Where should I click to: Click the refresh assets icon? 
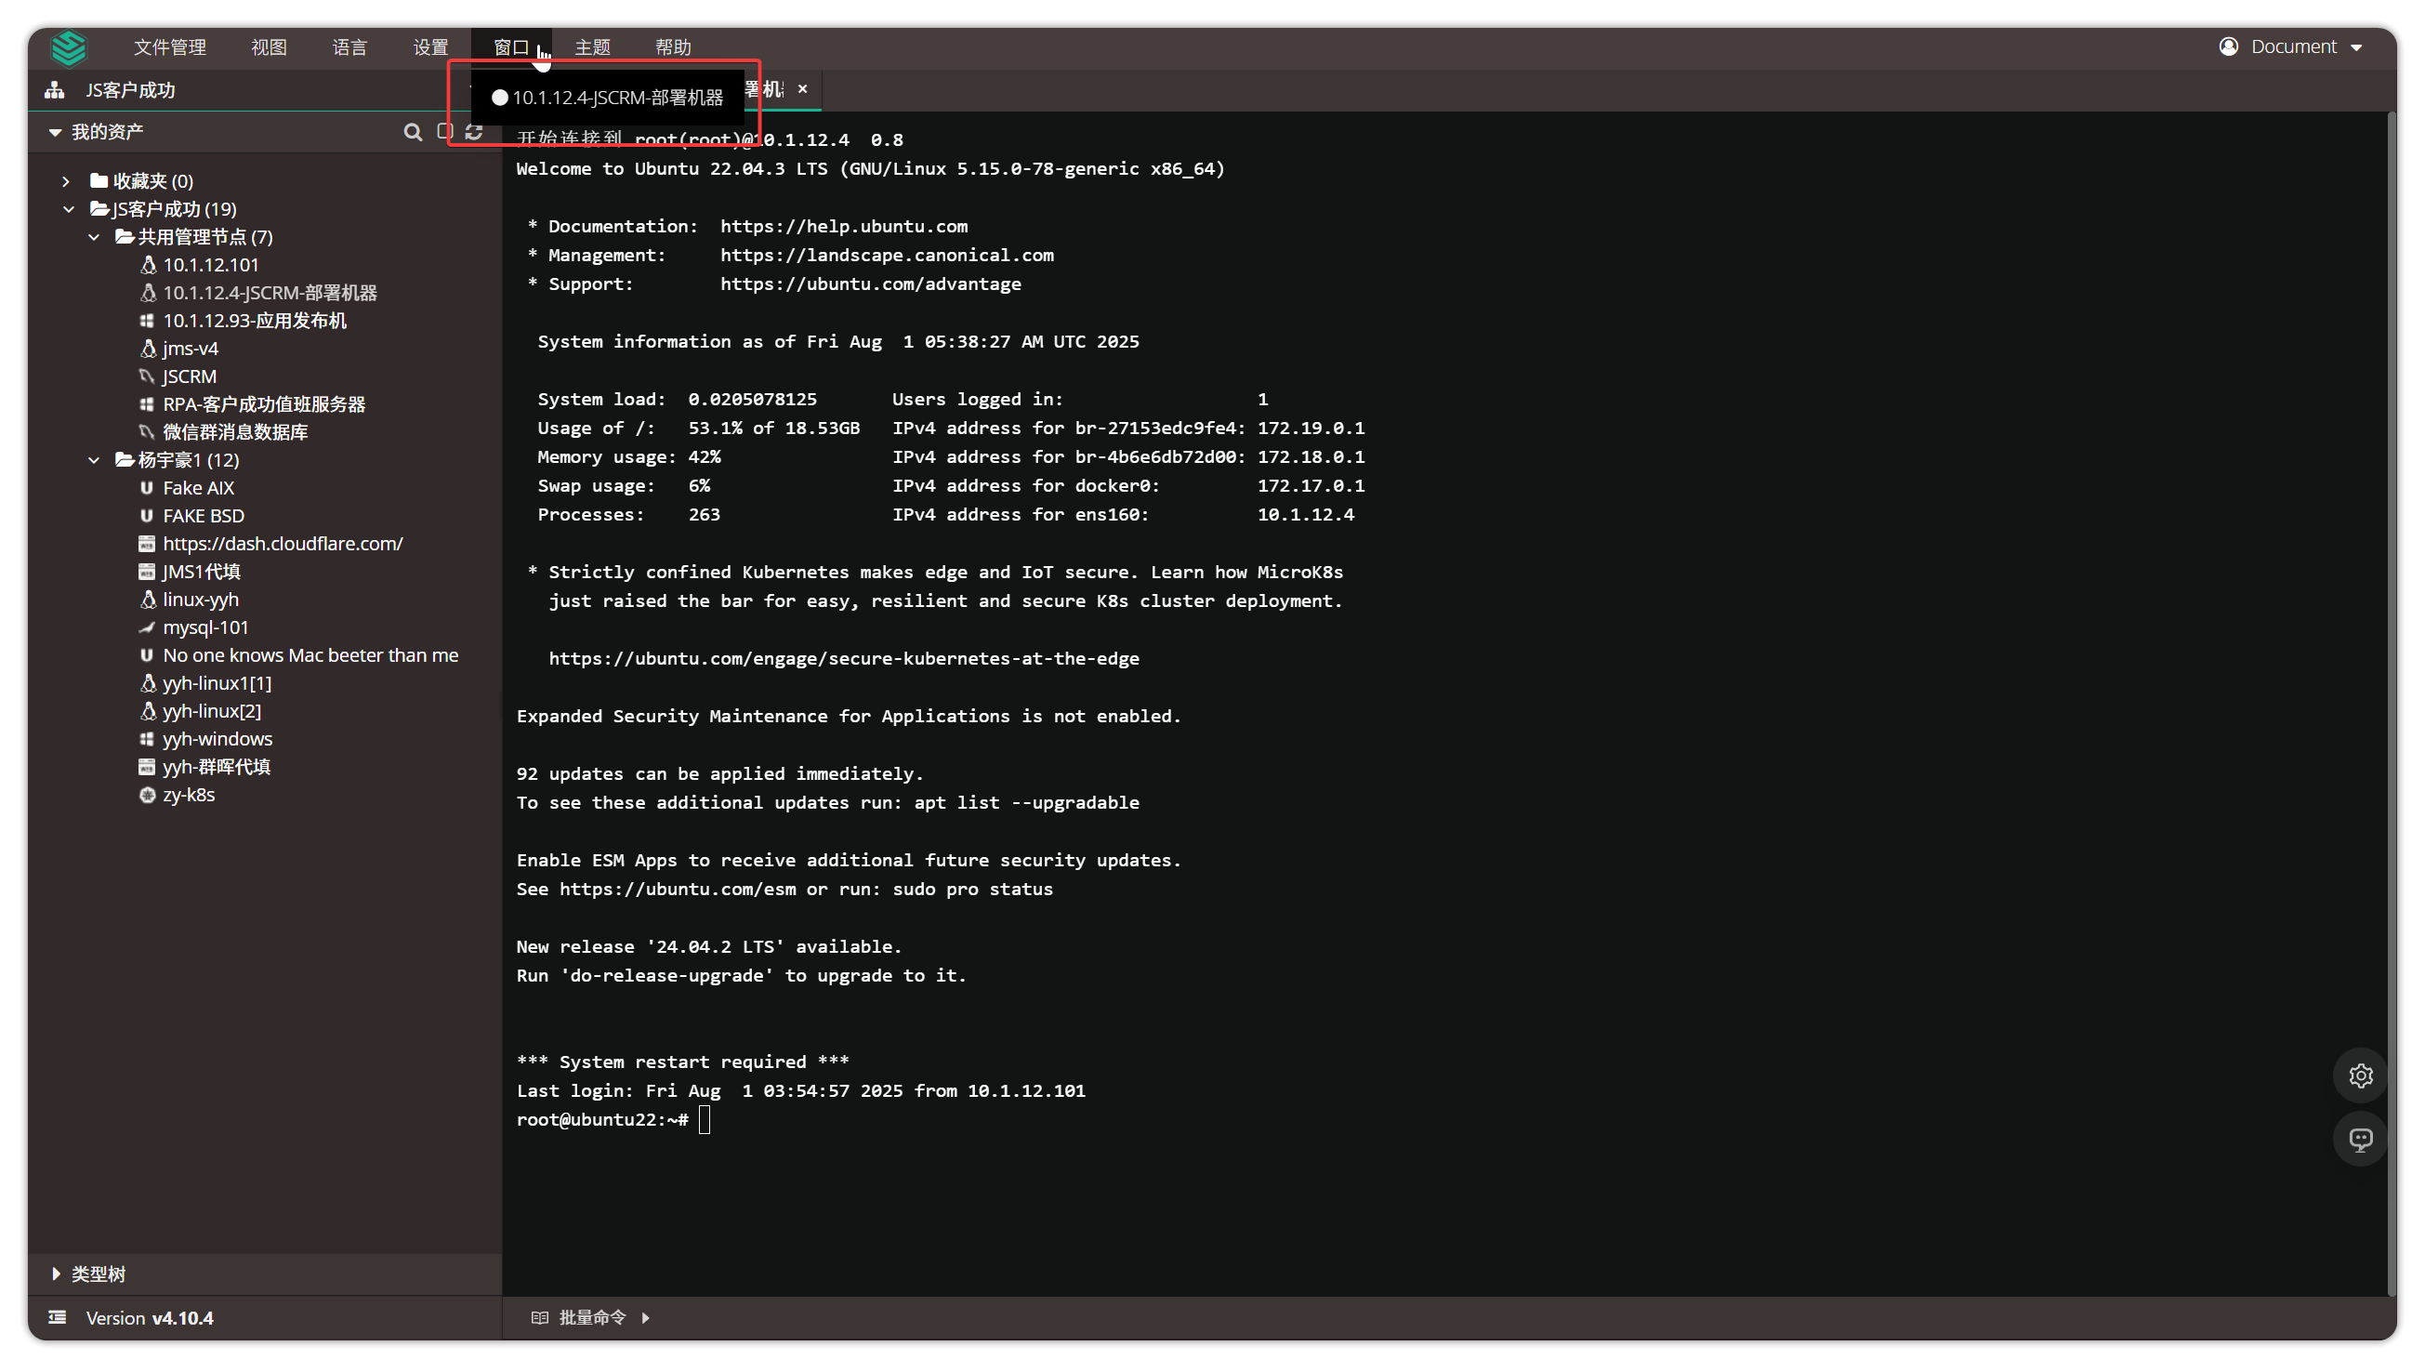click(474, 133)
